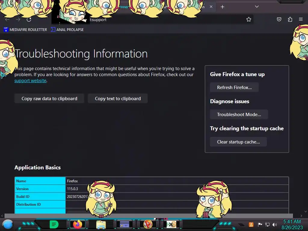Viewport: 308px width, 231px height.
Task: Open a new tab
Action: tap(222, 7)
